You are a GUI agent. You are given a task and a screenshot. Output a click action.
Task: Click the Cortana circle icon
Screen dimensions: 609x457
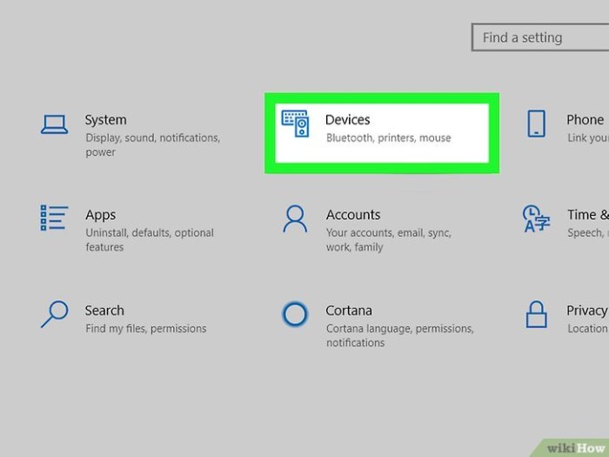295,314
